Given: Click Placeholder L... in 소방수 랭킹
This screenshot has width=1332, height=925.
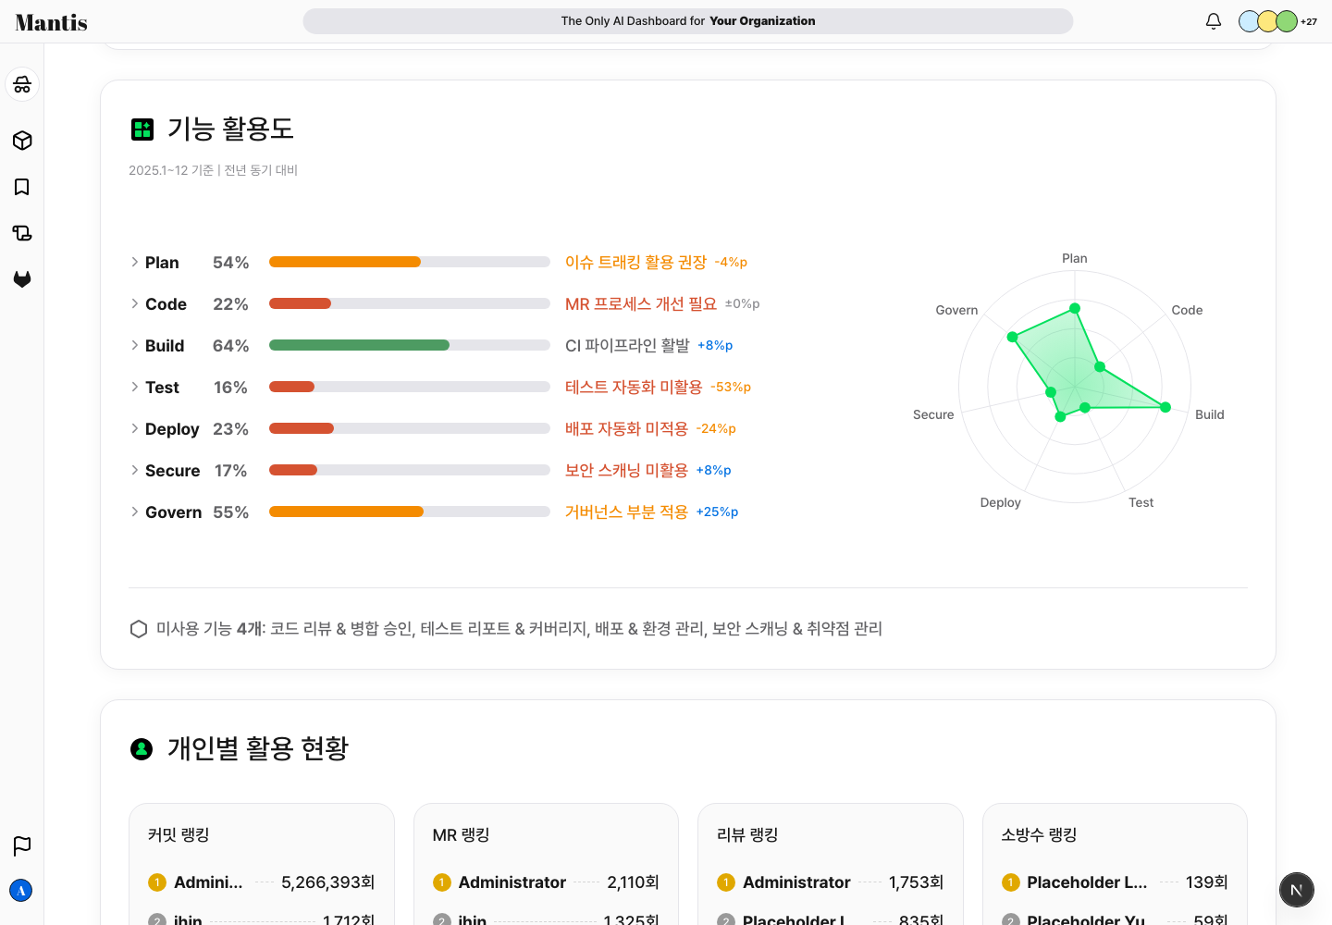Looking at the screenshot, I should tap(1087, 882).
